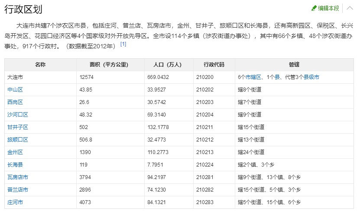357x214 pixels.
Task: Open the 甘井子区 district link
Action: [18, 127]
